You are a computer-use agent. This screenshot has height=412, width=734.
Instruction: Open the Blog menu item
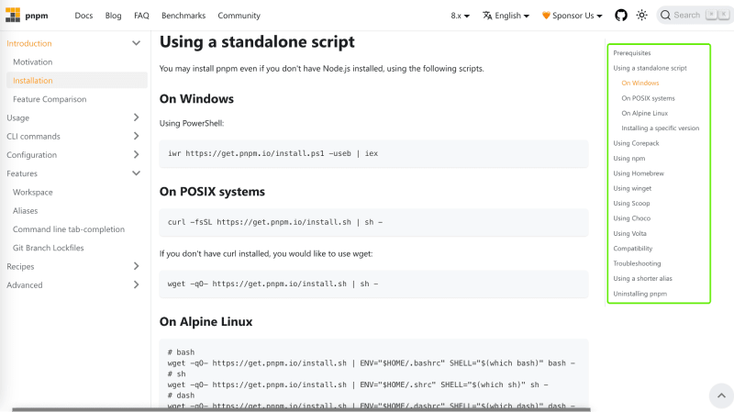113,16
